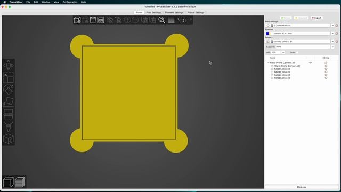Click the Infill percentage input field
341x192 pixels.
276,52
